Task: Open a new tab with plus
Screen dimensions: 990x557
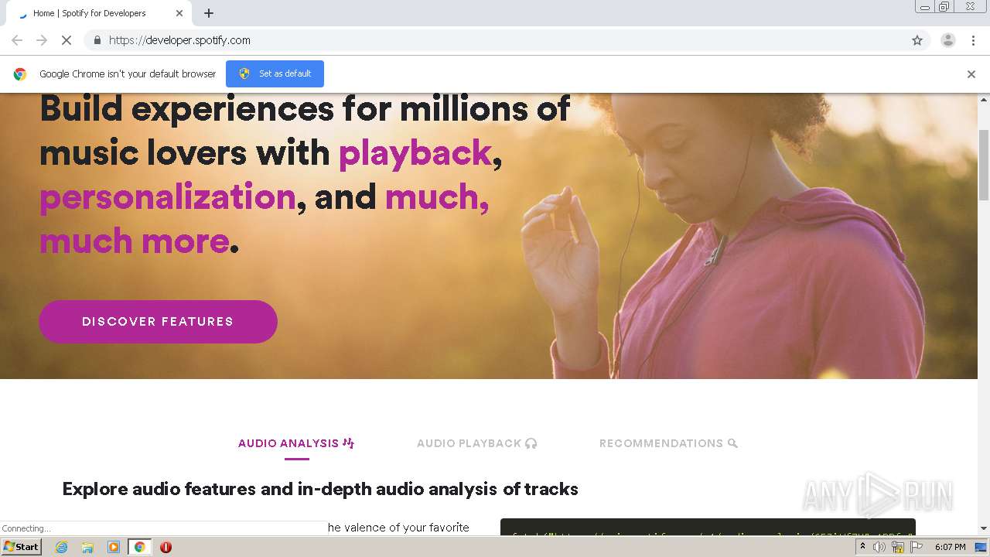Action: pyautogui.click(x=209, y=13)
